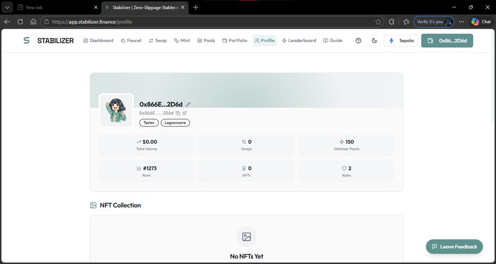Viewport: 496px width, 264px height.
Task: Open the Sepolia network selector
Action: tap(401, 40)
